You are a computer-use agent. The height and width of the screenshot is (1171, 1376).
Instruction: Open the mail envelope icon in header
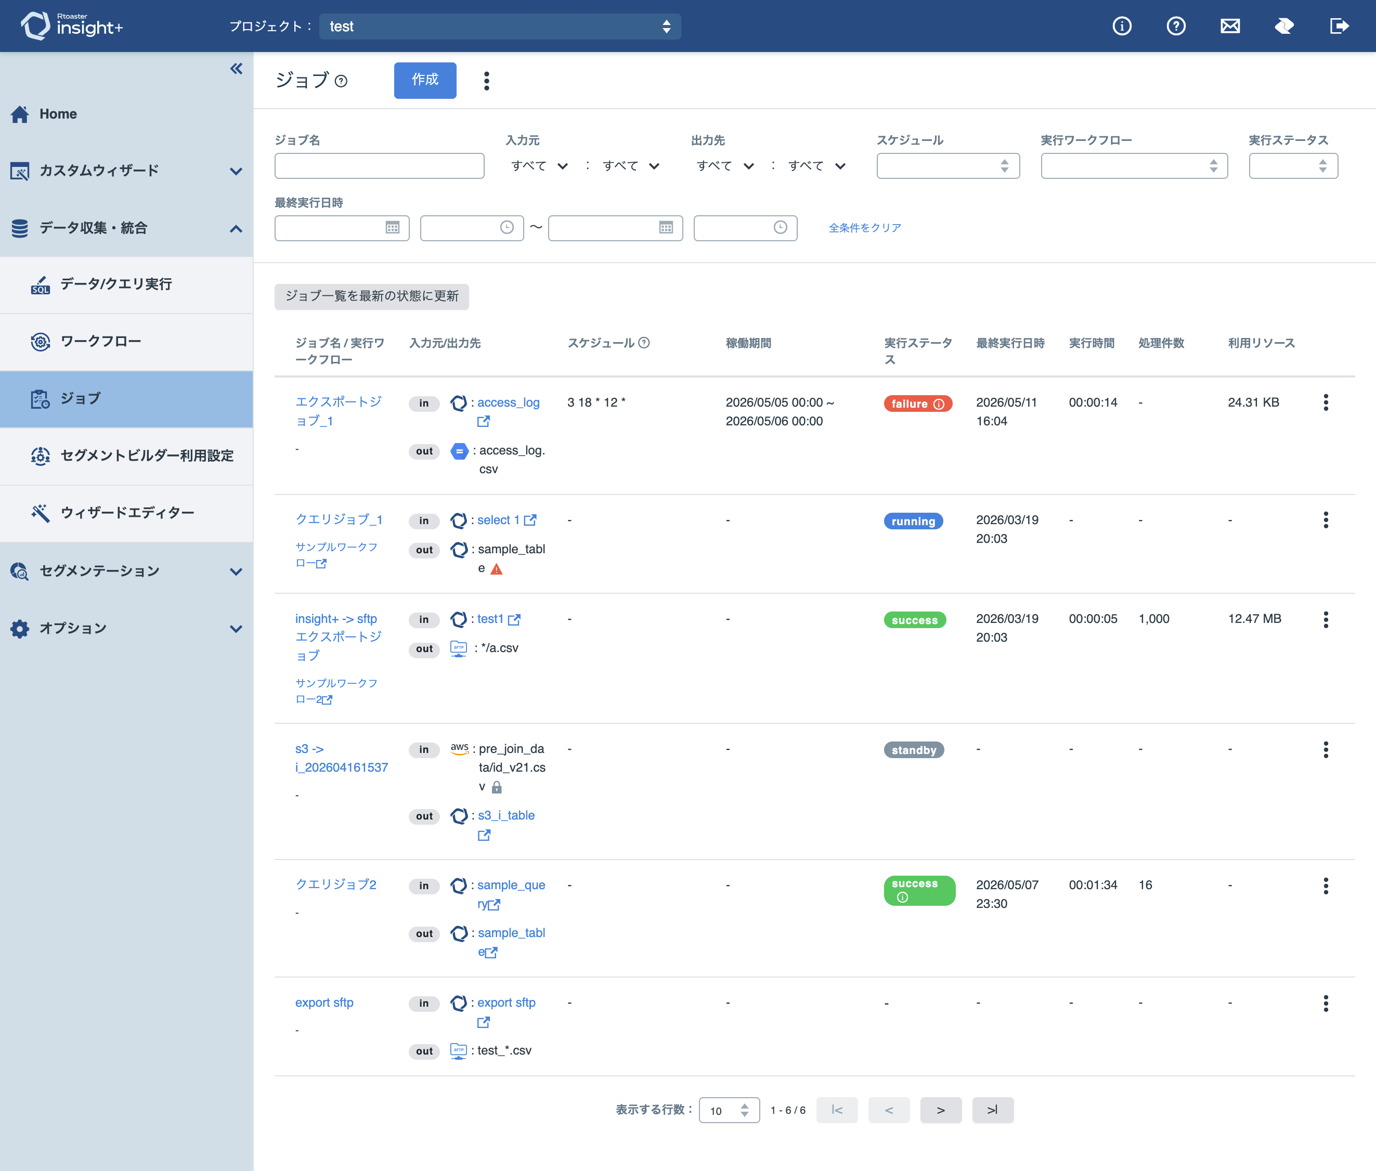[1230, 26]
